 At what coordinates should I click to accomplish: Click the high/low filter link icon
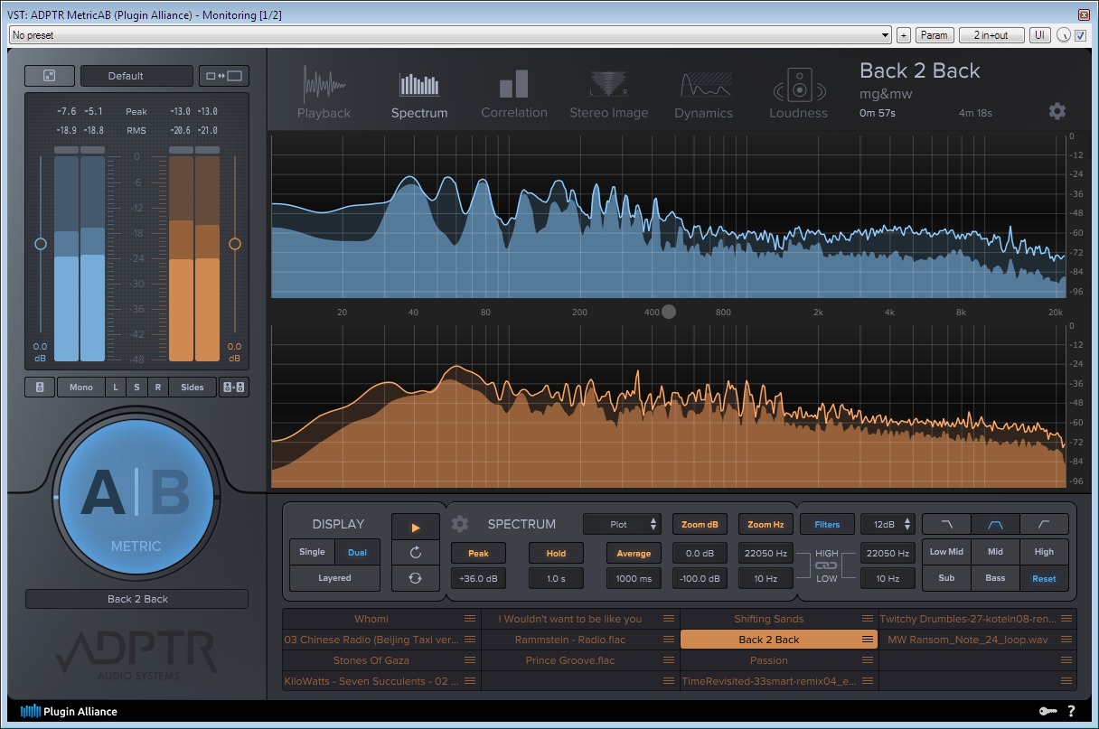coord(826,565)
